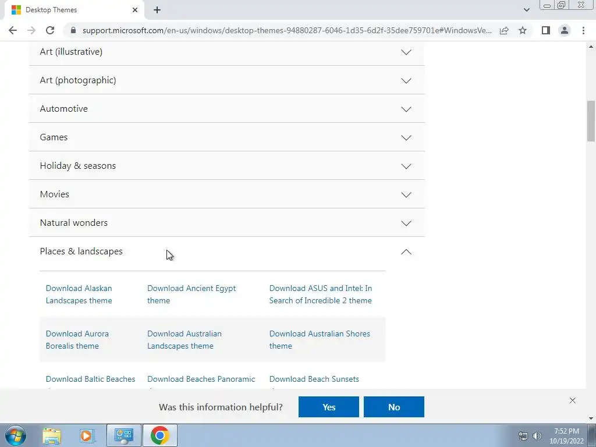This screenshot has width=596, height=447.
Task: Expand the Natural wonders section
Action: point(226,223)
